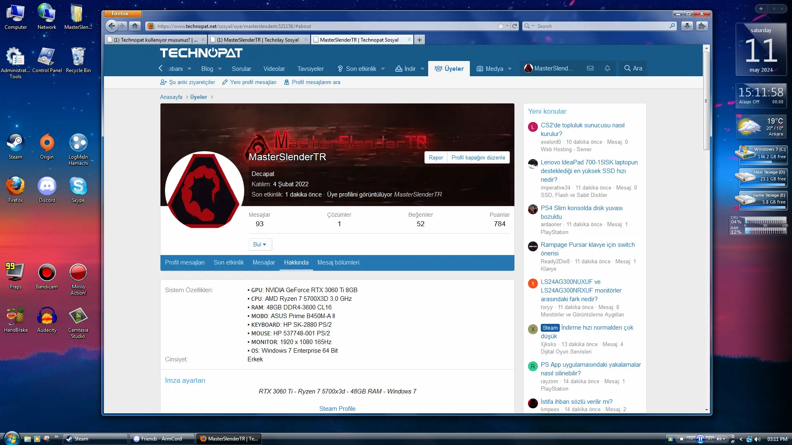Open the Steam desktop icon
Viewport: 792px width, 445px height.
pyautogui.click(x=15, y=146)
